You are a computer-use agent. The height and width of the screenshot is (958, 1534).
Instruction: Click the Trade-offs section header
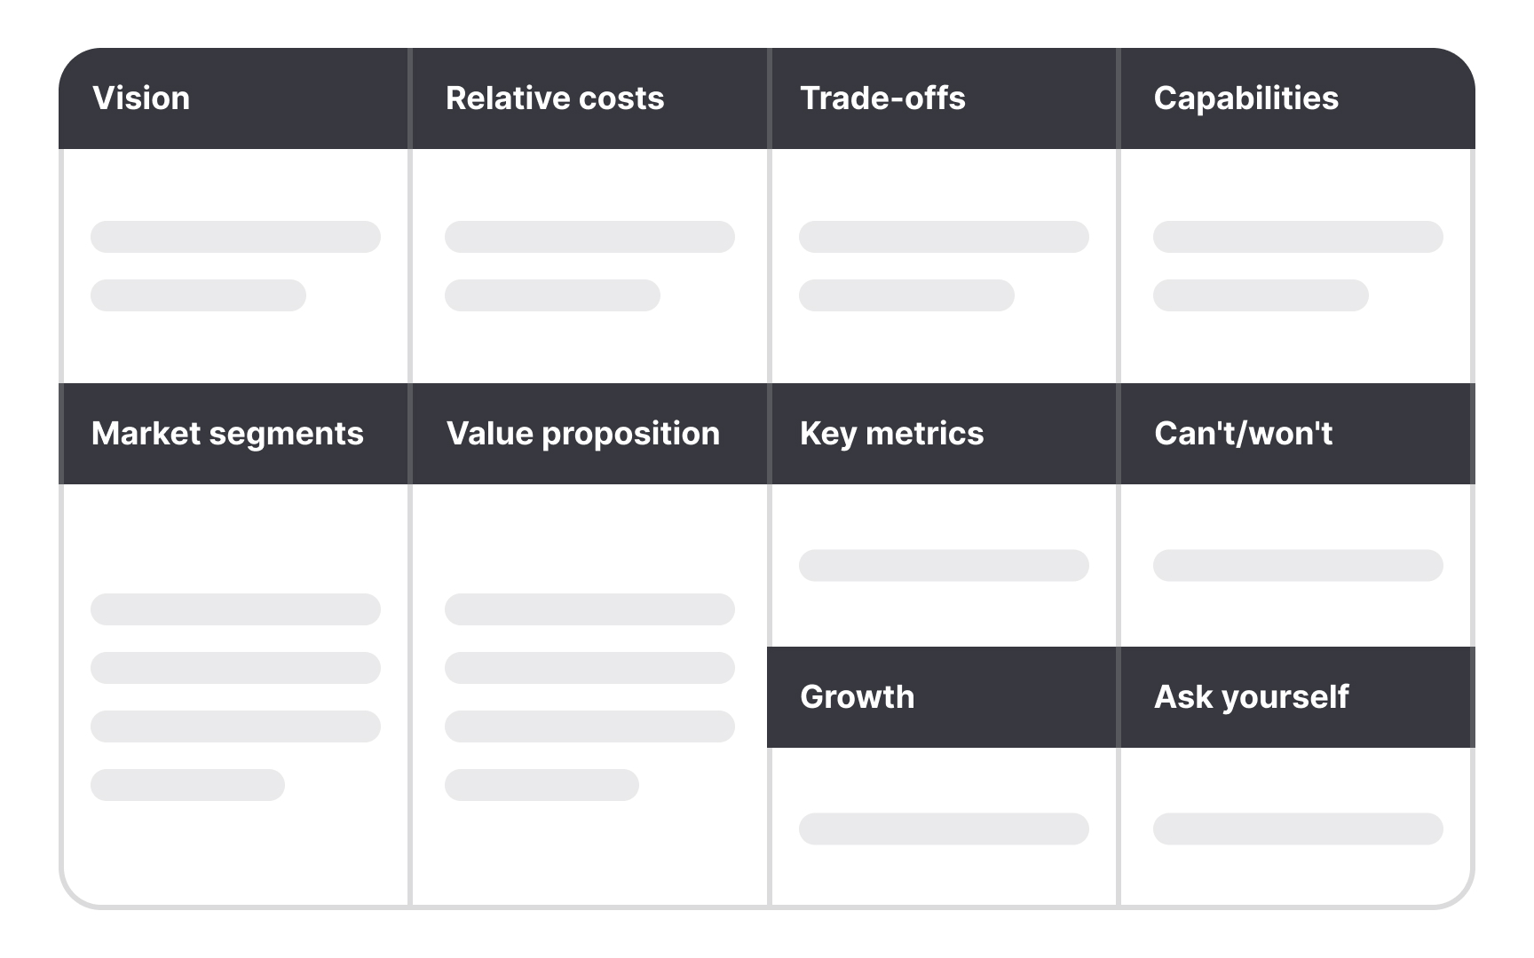[x=882, y=98]
